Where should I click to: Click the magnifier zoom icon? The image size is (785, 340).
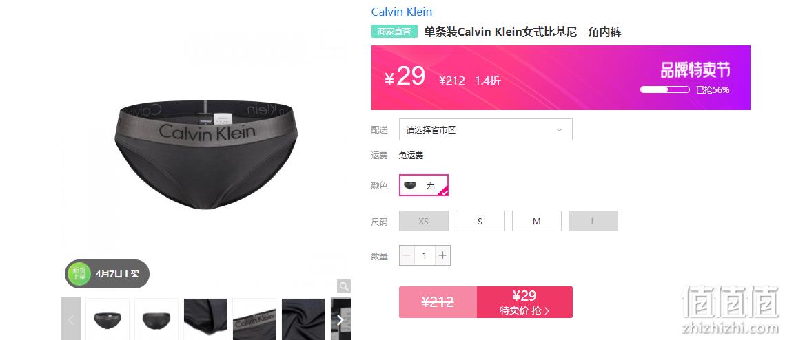[343, 286]
